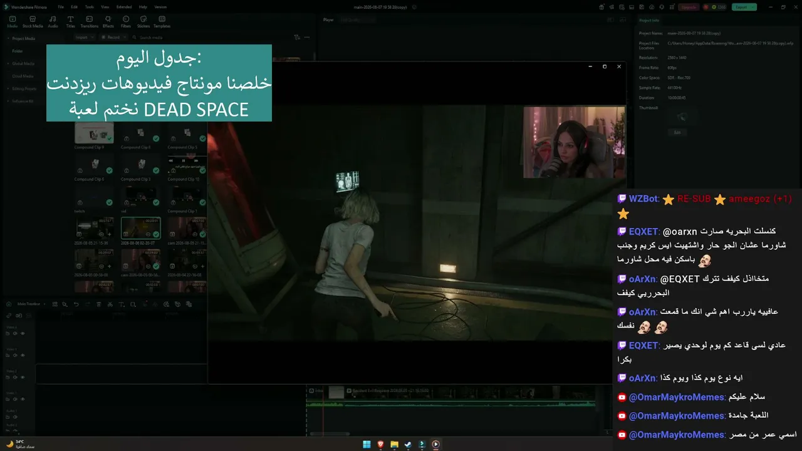The height and width of the screenshot is (451, 802).
Task: Select the highlighted 2026-08-06 02-20-07 clip
Action: (140, 228)
